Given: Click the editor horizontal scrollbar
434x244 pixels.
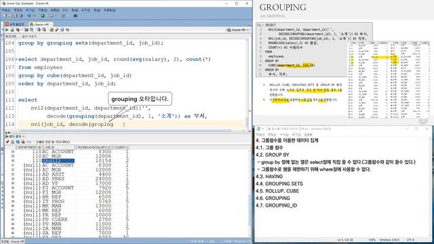Looking at the screenshot, I should [x=126, y=130].
